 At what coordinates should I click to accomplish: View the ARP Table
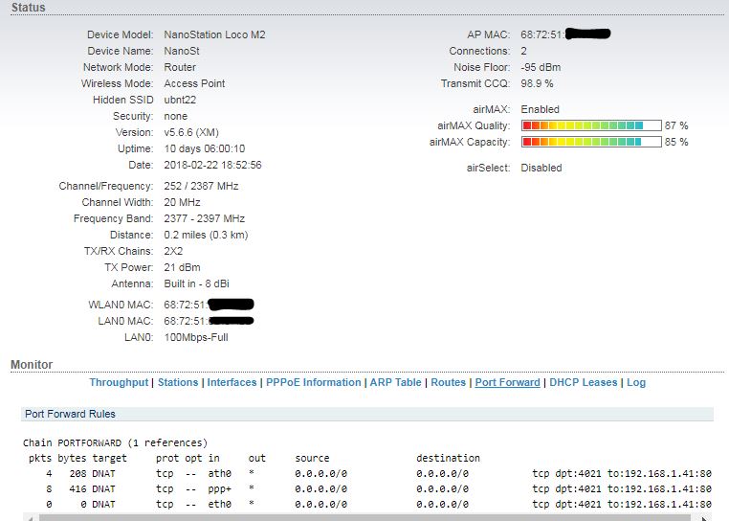point(395,382)
